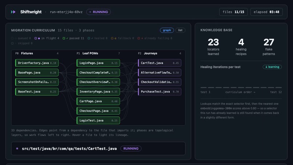Click the RUNNING status badge in header

coord(99,12)
